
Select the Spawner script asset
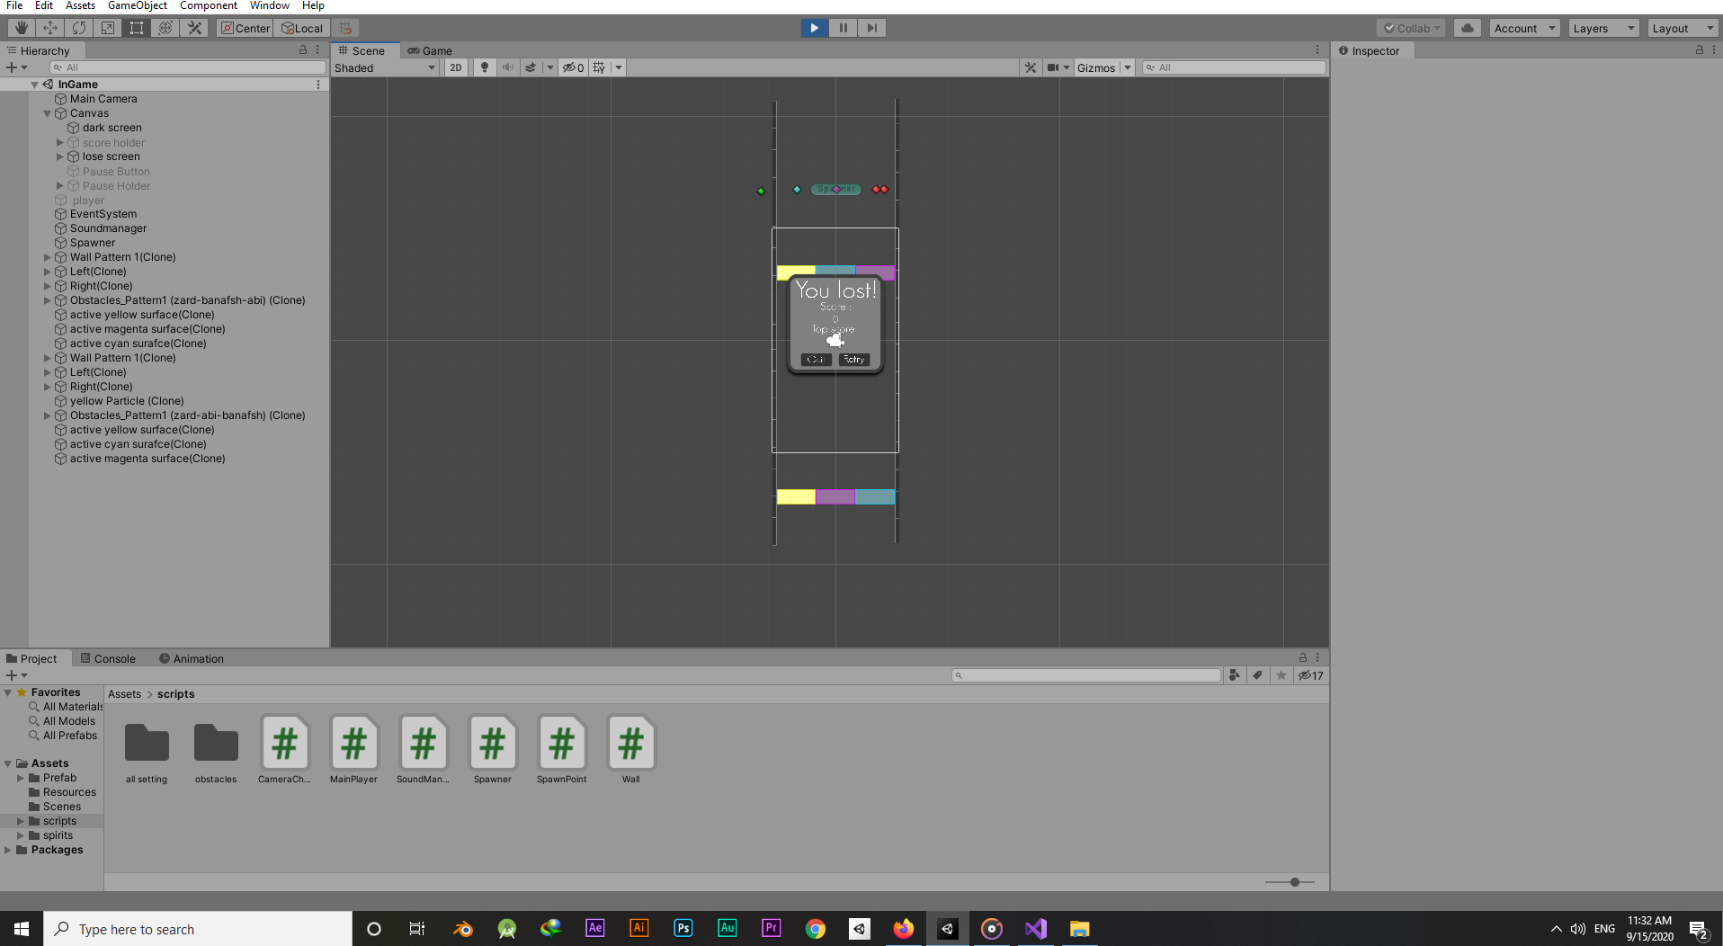click(x=493, y=749)
